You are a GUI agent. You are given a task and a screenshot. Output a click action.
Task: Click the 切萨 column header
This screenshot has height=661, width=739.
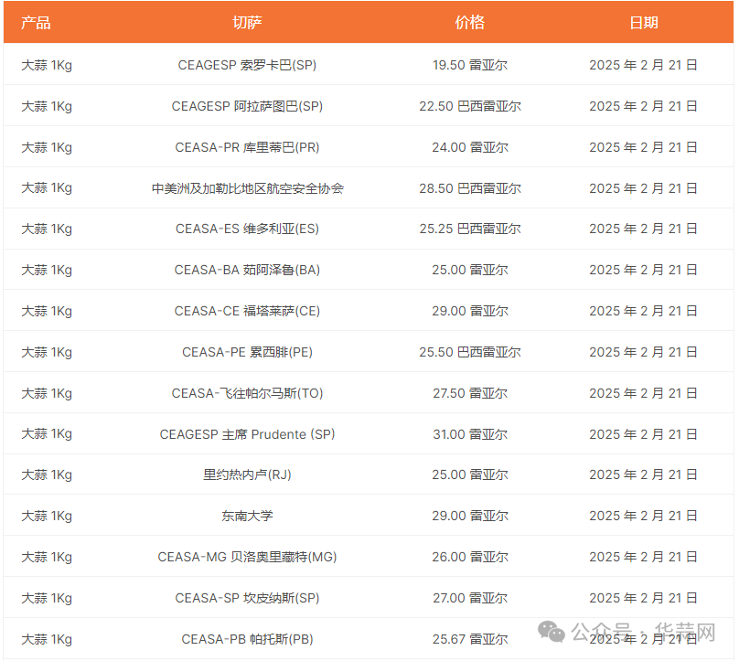[247, 23]
